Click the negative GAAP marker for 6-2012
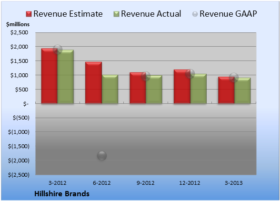Image resolution: width=280 pixels, height=201 pixels. click(102, 156)
